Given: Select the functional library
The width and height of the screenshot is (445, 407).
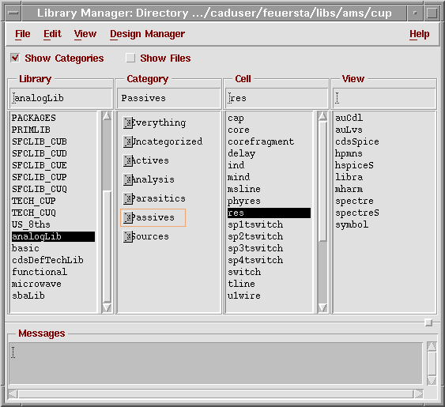Looking at the screenshot, I should (40, 272).
